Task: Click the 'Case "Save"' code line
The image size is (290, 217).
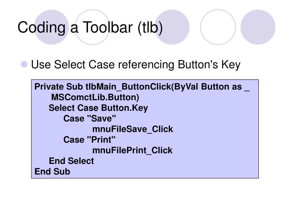Action: tap(89, 118)
